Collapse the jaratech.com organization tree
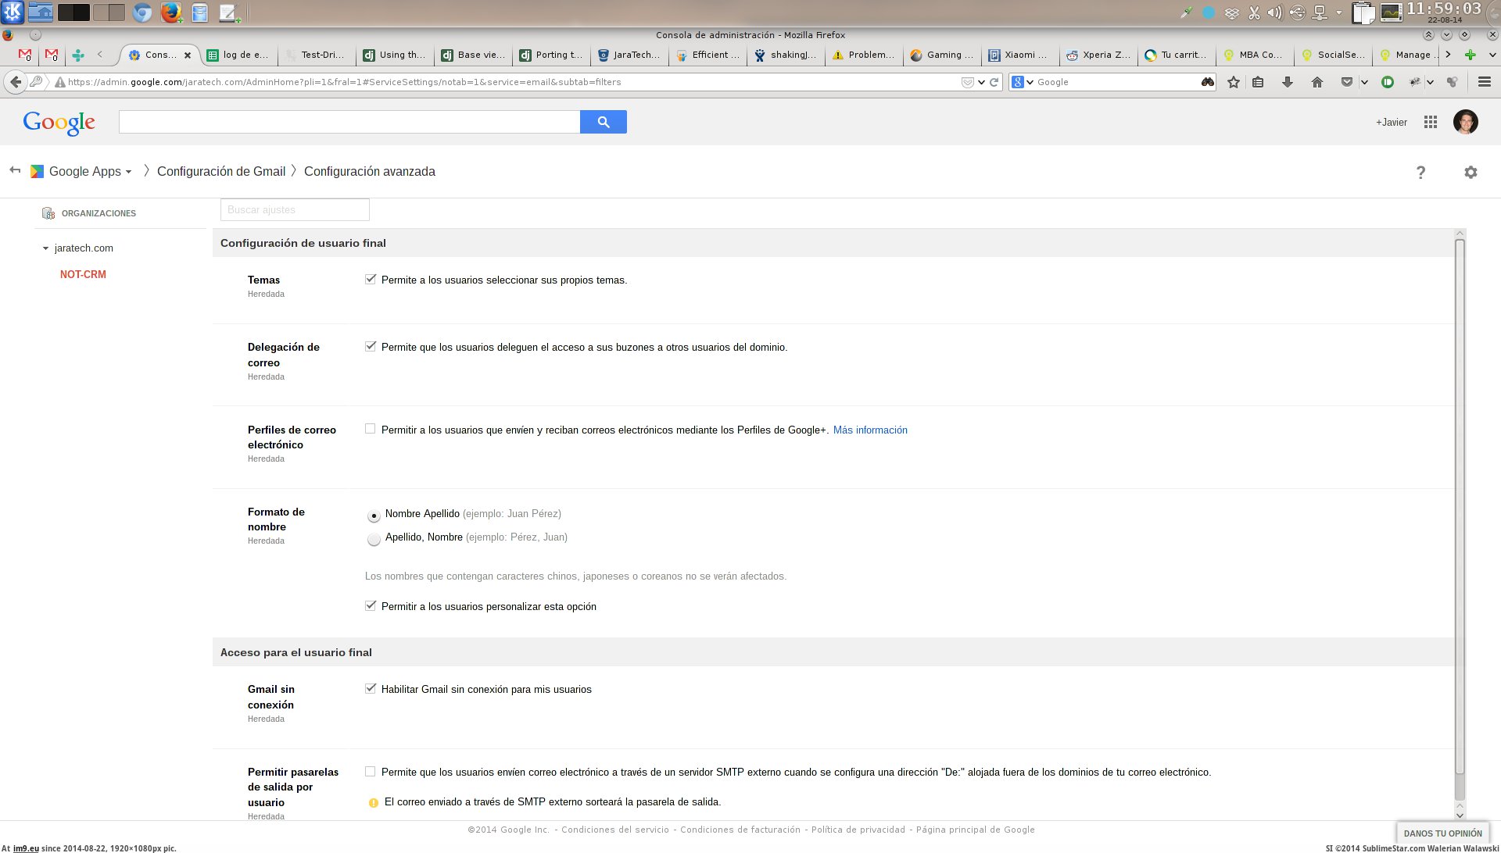This screenshot has height=853, width=1501. (45, 248)
